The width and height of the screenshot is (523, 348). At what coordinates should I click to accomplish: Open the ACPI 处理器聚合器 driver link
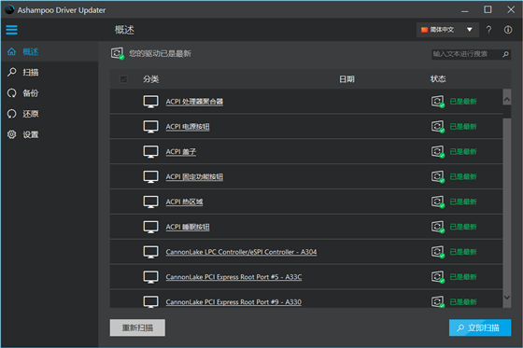click(x=194, y=102)
